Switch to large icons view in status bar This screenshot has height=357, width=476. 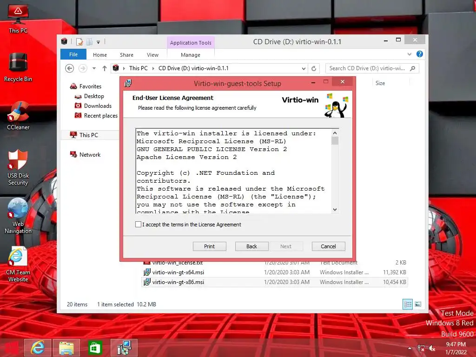(x=418, y=304)
